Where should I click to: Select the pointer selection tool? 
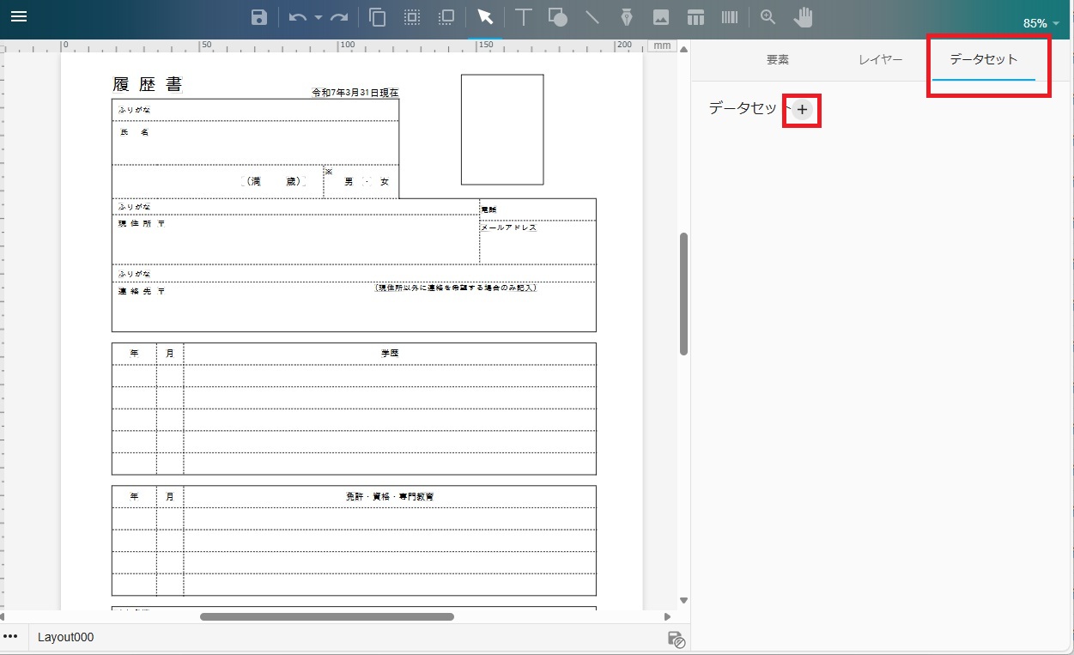tap(485, 17)
